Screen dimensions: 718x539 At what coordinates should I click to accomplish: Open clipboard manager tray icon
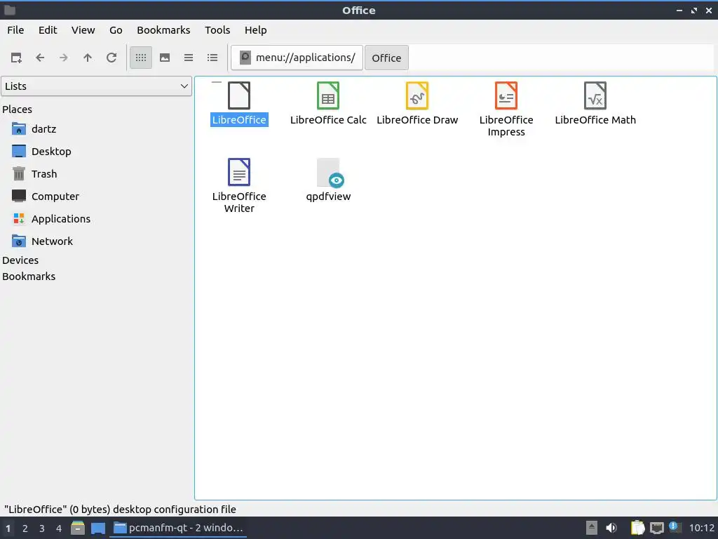click(x=637, y=528)
